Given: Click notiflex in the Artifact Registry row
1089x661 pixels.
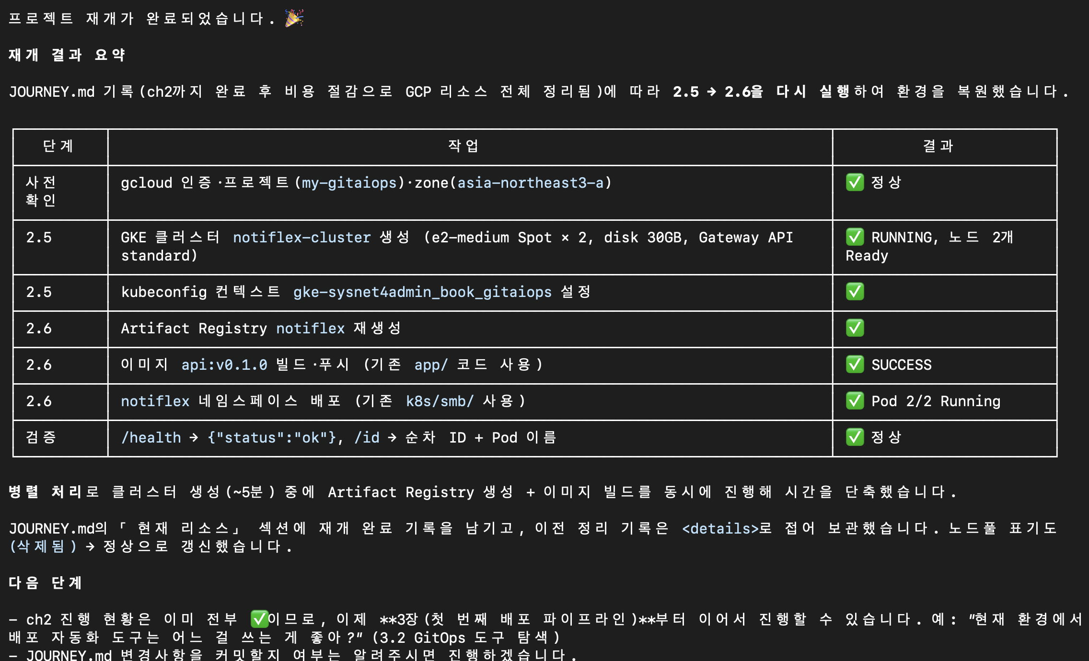Looking at the screenshot, I should (311, 328).
